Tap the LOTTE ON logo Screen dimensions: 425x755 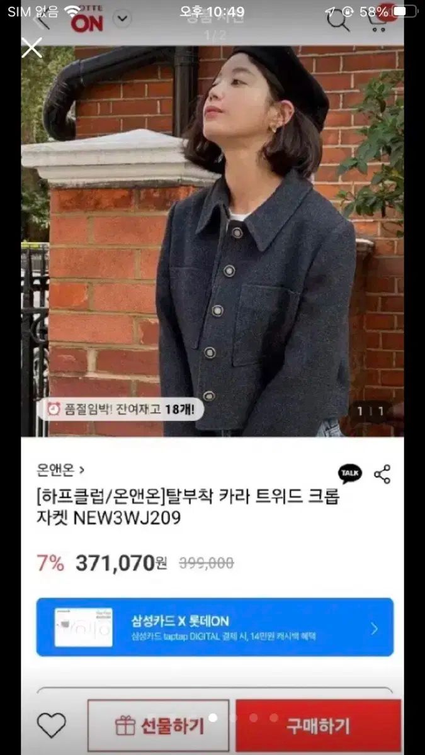87,22
